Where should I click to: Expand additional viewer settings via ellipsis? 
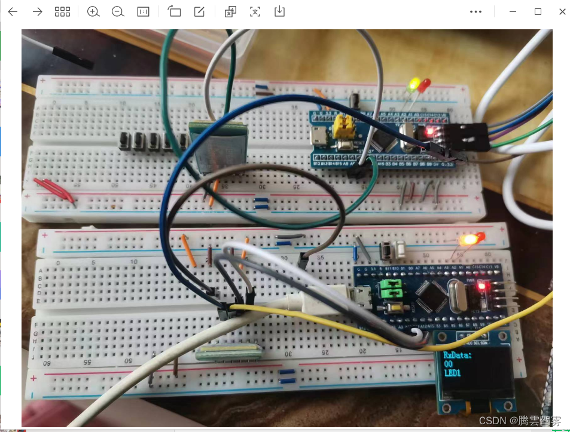[476, 11]
